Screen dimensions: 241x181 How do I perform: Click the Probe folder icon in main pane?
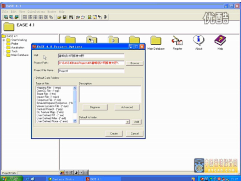click(92, 40)
